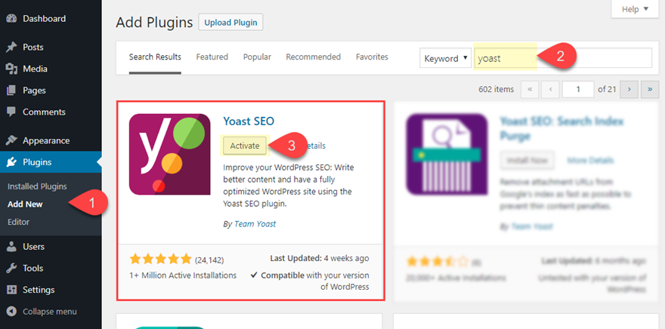Click the Tools wrench icon
This screenshot has height=329, width=665.
(x=11, y=268)
